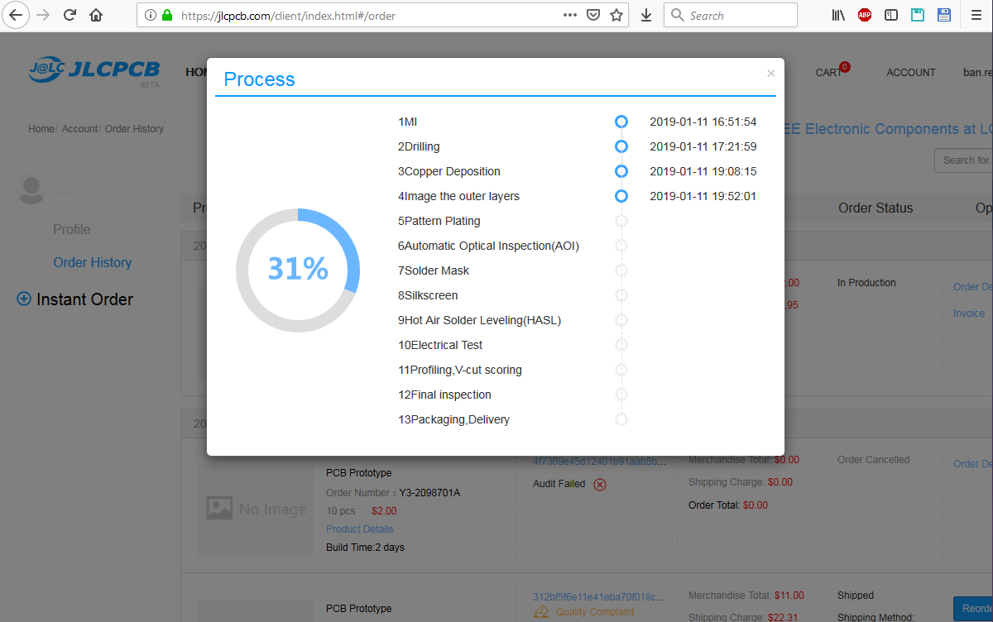Save to Pocket icon in URL bar

point(592,15)
